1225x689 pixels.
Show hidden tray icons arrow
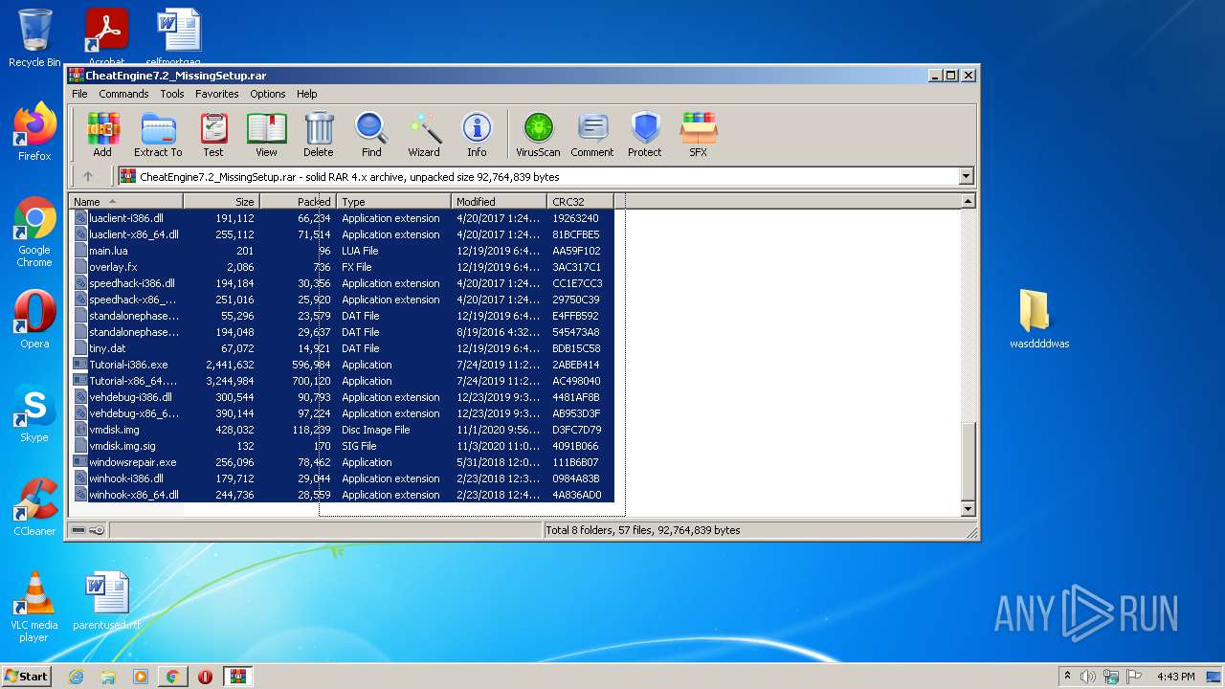[x=1067, y=677]
